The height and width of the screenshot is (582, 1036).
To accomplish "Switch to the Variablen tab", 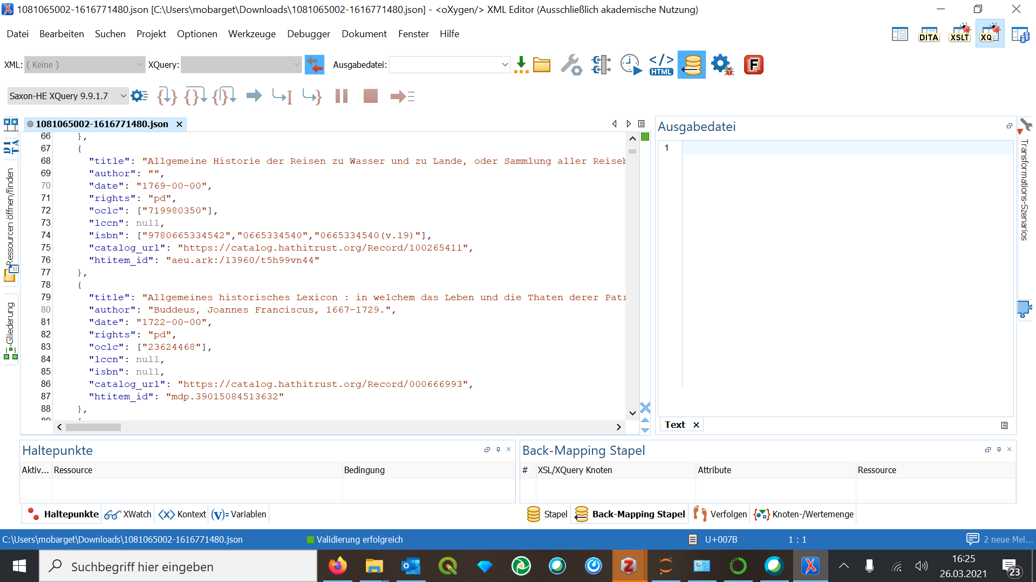I will [239, 514].
